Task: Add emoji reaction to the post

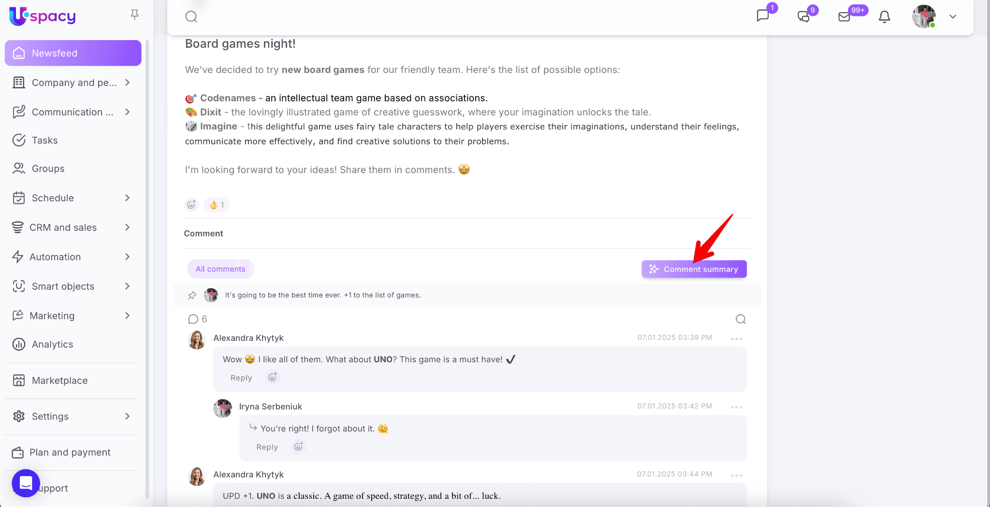Action: (191, 205)
